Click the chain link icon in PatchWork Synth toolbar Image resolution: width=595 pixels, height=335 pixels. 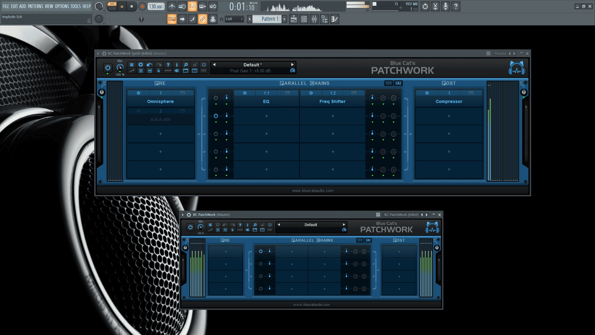(x=204, y=71)
